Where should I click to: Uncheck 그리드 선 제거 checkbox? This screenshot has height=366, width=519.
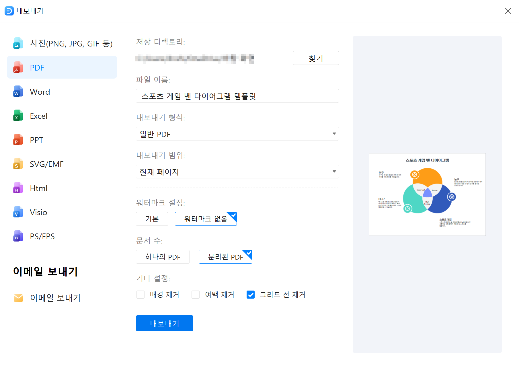point(251,295)
